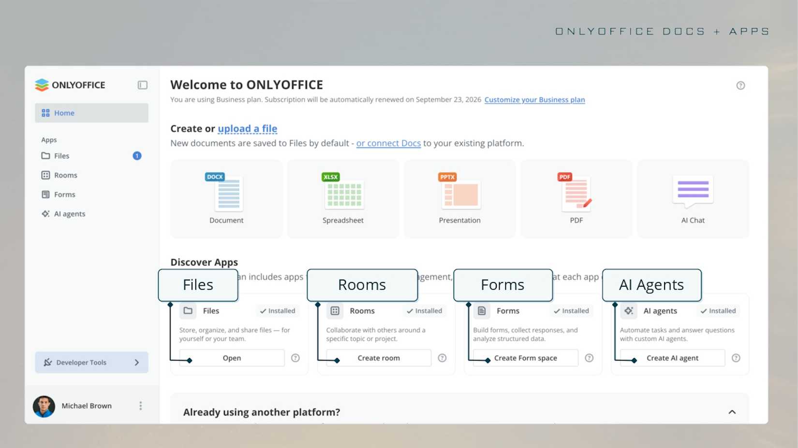The image size is (798, 448).
Task: Click the Create AI agent button
Action: click(672, 358)
